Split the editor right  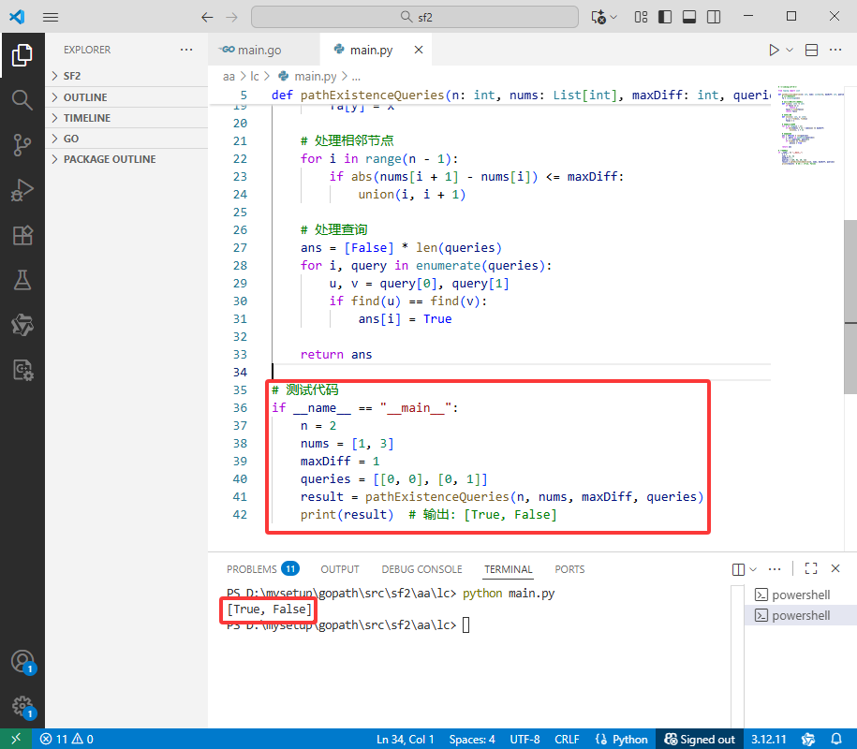(x=812, y=50)
